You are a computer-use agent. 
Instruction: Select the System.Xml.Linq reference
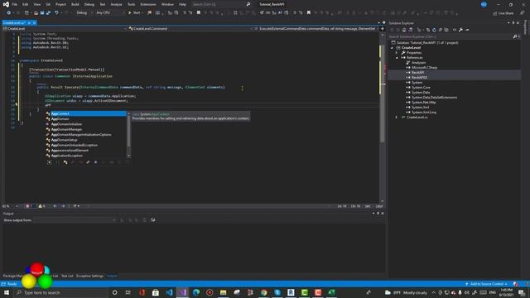[x=423, y=113]
